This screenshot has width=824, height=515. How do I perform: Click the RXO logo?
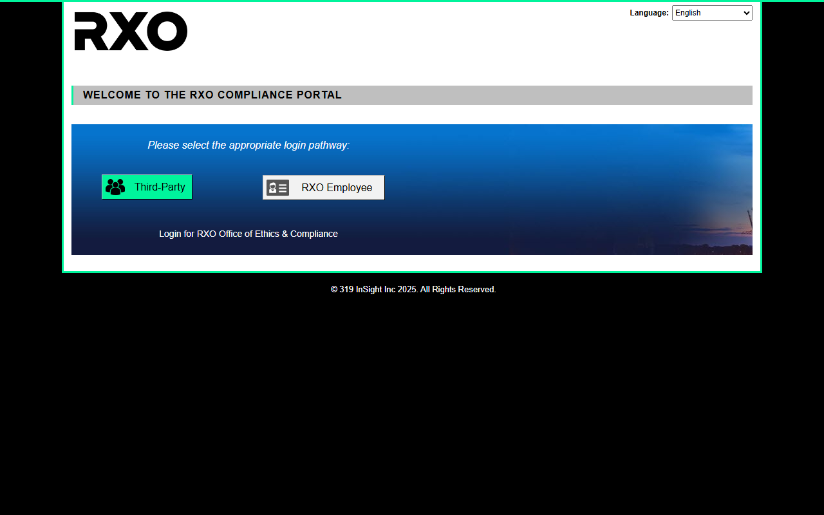(131, 31)
